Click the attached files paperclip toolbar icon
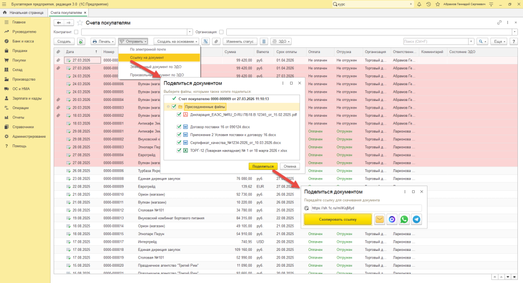 point(216,41)
